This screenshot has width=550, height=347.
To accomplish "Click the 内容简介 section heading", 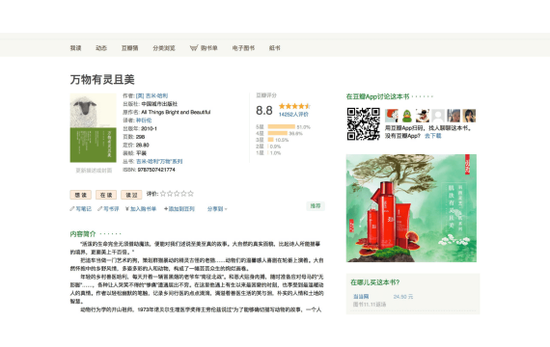I will tap(83, 234).
